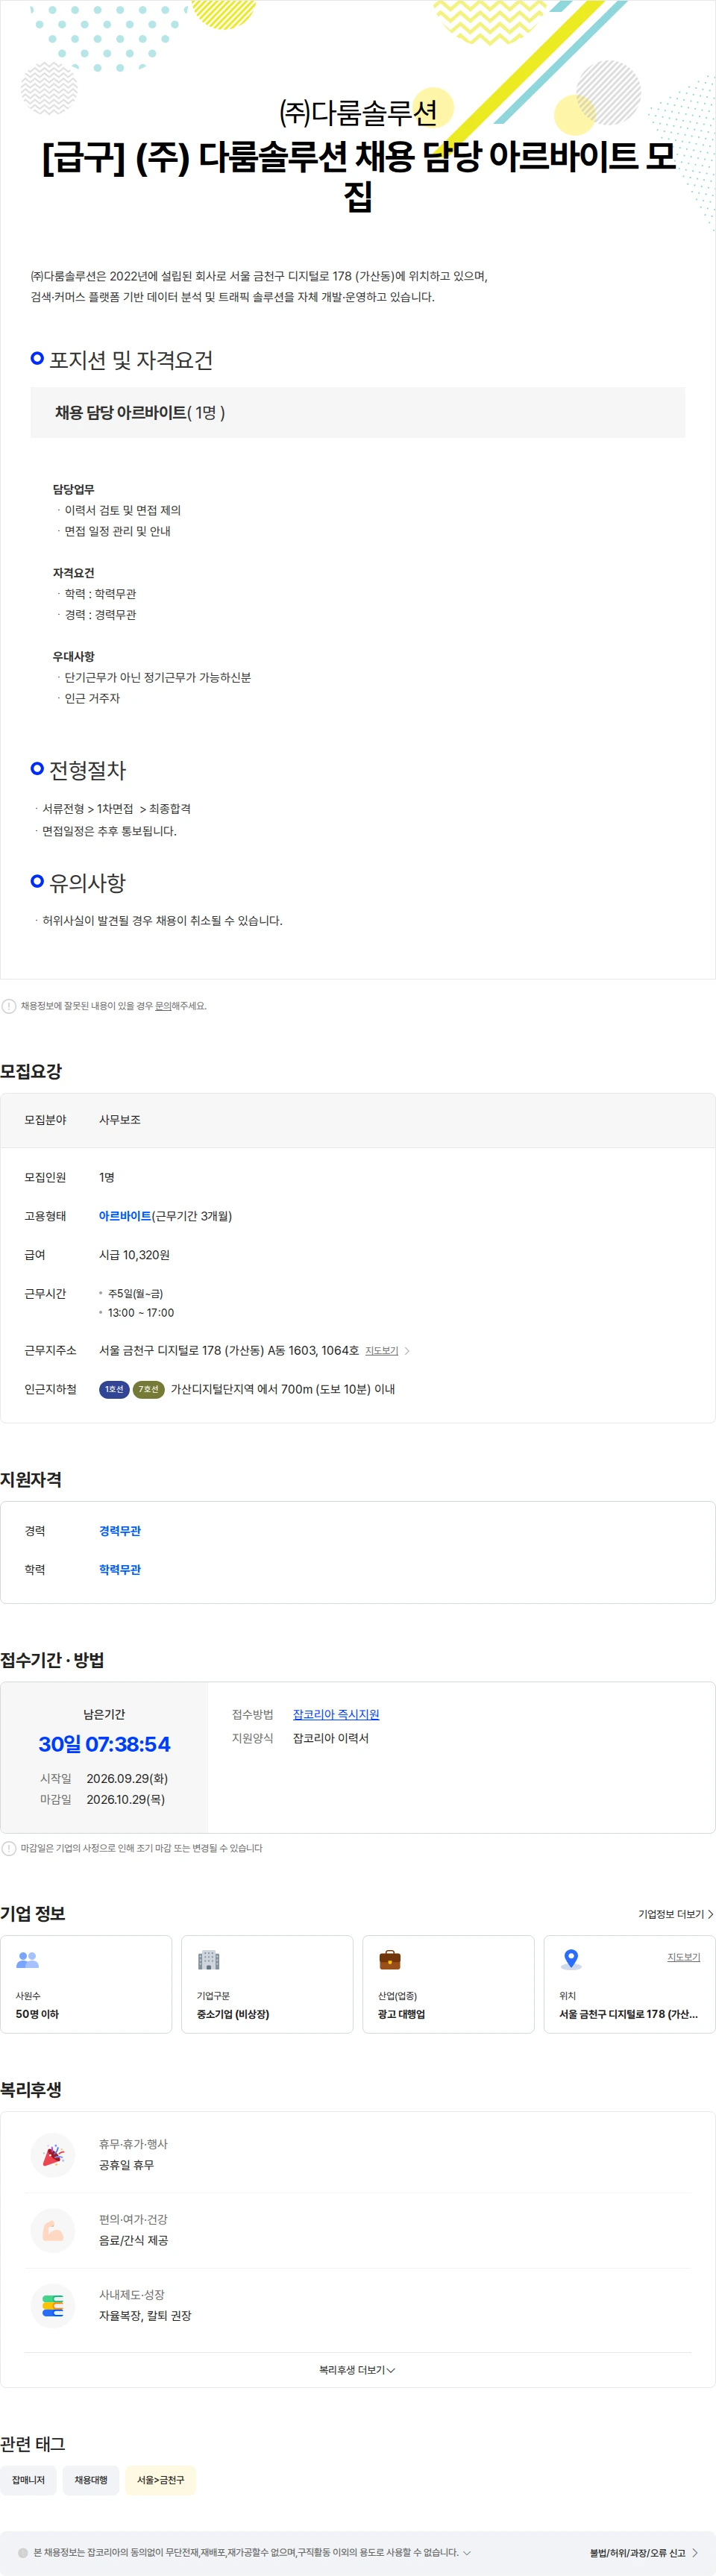Open 불법/허위/과장/오류 신고 link
The image size is (716, 2576).
click(644, 2553)
